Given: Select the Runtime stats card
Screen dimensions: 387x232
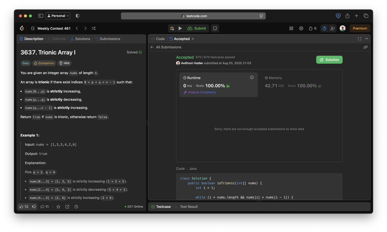Looking at the screenshot, I should pos(219,85).
